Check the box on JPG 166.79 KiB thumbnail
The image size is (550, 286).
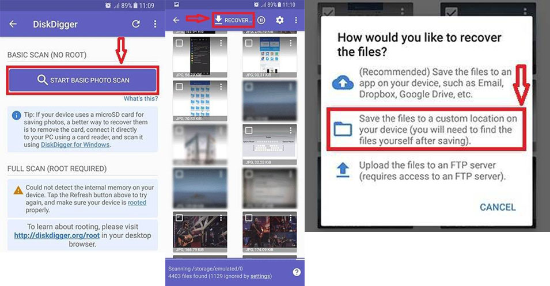pyautogui.click(x=179, y=218)
